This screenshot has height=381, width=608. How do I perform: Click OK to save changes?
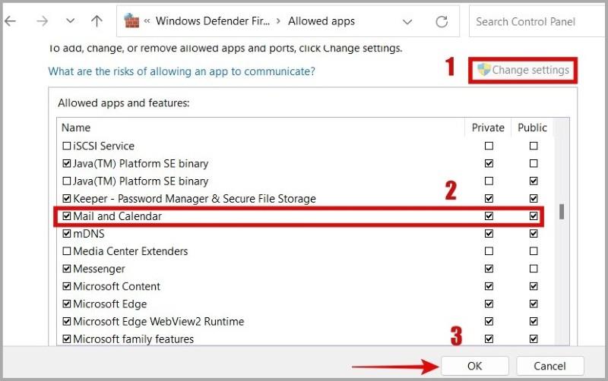pos(474,366)
